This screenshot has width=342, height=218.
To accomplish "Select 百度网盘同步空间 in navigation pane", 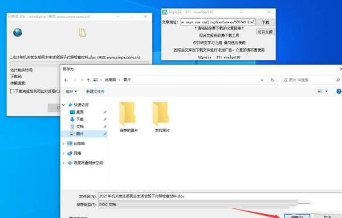I will pyautogui.click(x=85, y=163).
